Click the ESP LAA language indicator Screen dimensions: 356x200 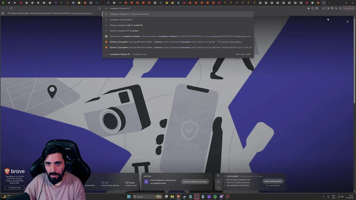tap(333, 197)
